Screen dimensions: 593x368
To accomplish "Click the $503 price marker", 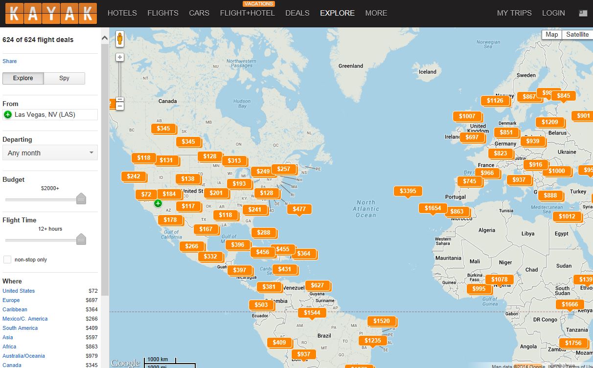I will point(261,305).
